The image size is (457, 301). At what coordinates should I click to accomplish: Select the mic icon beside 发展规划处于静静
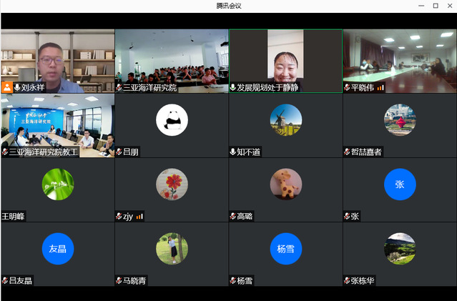pos(233,87)
